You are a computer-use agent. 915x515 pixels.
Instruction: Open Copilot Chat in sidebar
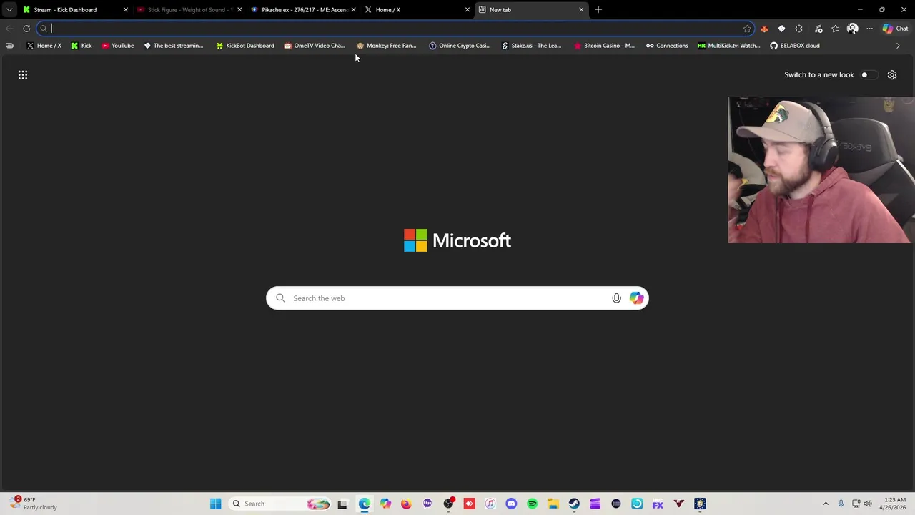[x=895, y=29]
